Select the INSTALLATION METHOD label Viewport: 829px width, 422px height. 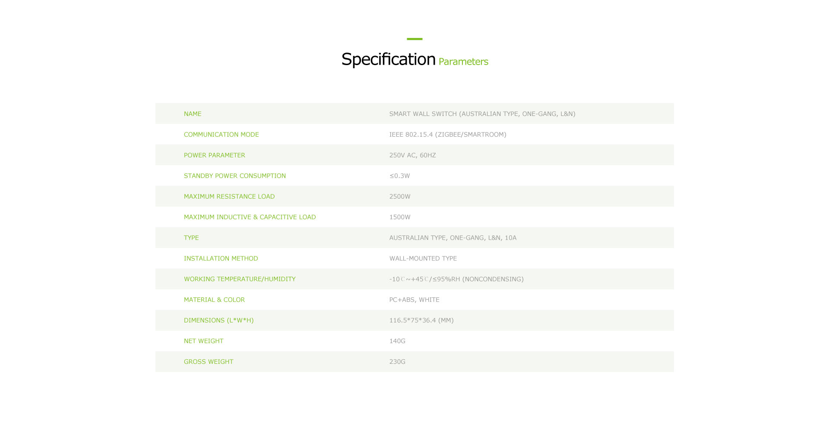point(221,259)
